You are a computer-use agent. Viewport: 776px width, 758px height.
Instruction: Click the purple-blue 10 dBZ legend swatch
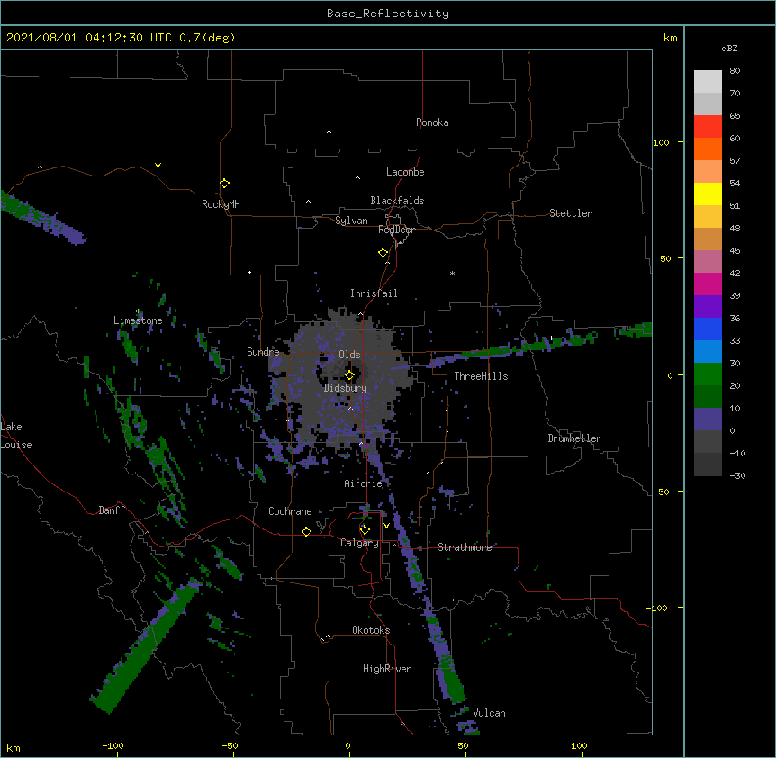click(x=708, y=420)
